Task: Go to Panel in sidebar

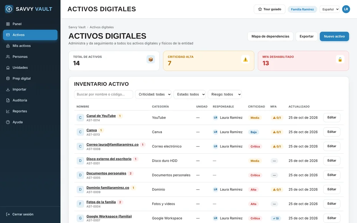Action: tap(30, 24)
